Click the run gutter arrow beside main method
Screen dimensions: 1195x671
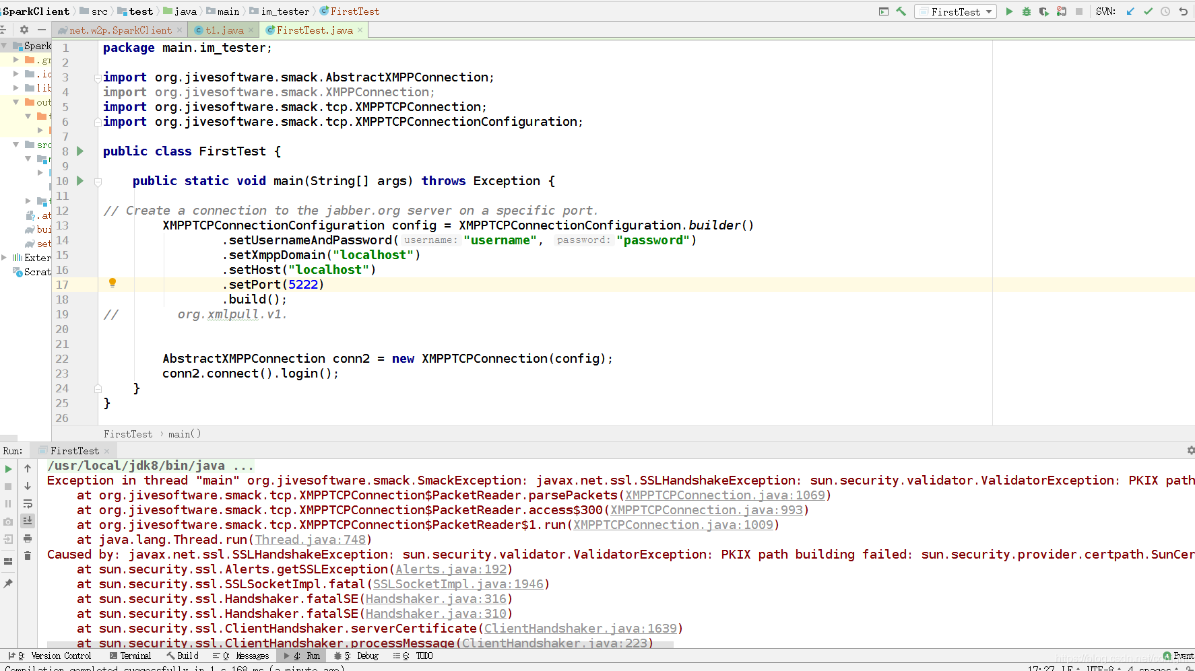click(x=80, y=181)
